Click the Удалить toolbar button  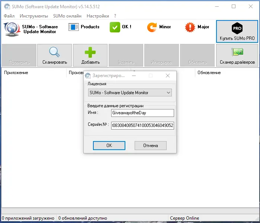click(x=126, y=55)
